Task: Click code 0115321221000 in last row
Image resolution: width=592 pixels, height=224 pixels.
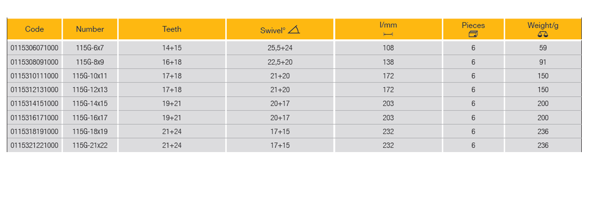Action: coord(34,145)
